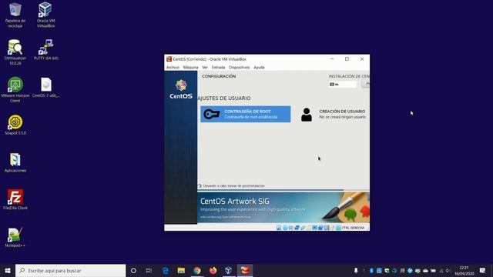Switch to VirtualBox Manager taskbar button

point(229,270)
